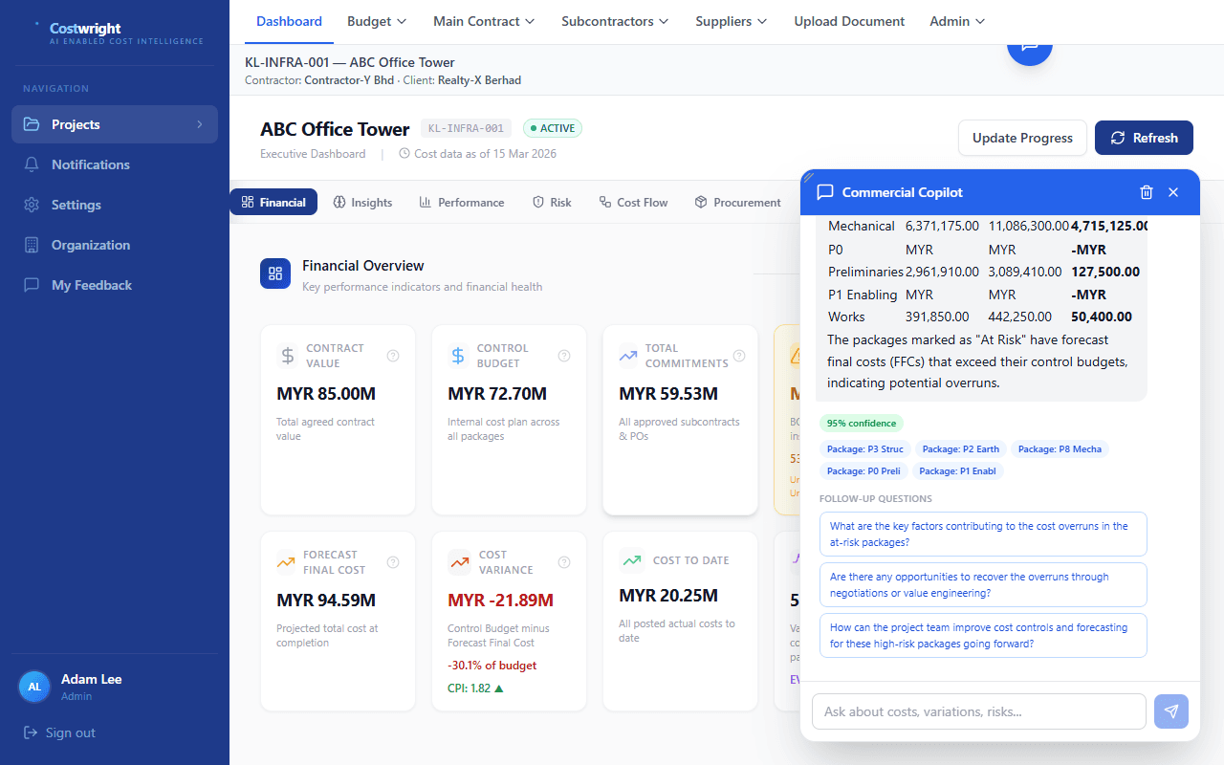This screenshot has width=1224, height=765.
Task: Switch to the Cost Flow tab
Action: tap(633, 202)
